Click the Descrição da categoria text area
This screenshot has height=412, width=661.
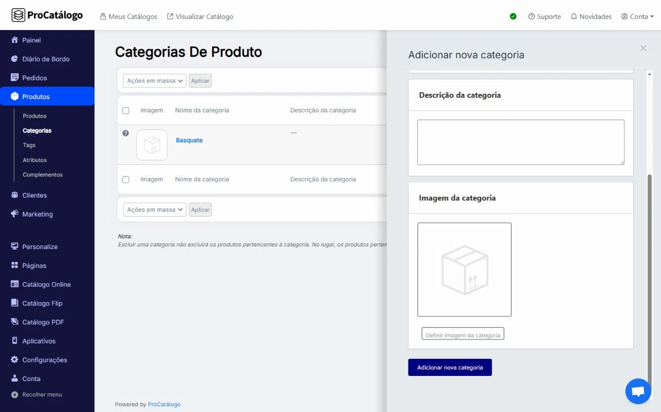pyautogui.click(x=521, y=142)
